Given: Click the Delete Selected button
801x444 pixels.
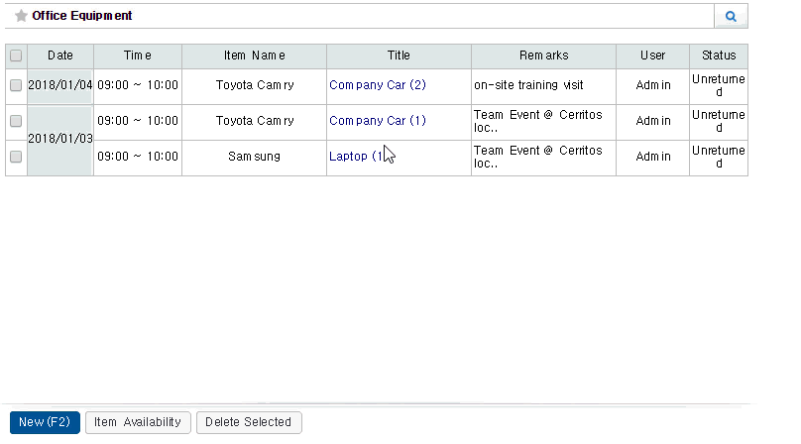Looking at the screenshot, I should (x=249, y=422).
